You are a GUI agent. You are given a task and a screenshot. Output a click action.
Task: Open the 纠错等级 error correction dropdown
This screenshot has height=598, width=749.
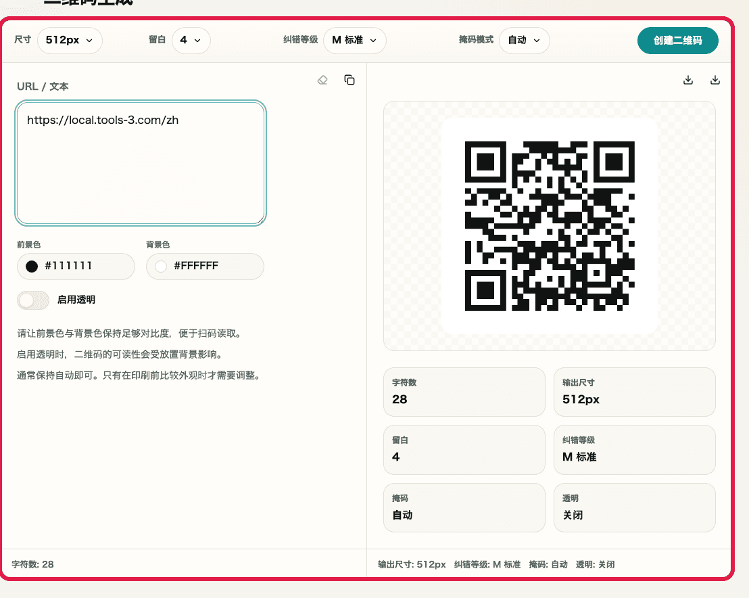(354, 40)
